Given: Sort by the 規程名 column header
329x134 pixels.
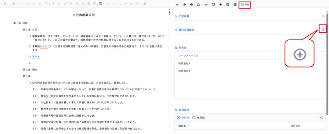Looking at the screenshot, I should tap(184, 126).
